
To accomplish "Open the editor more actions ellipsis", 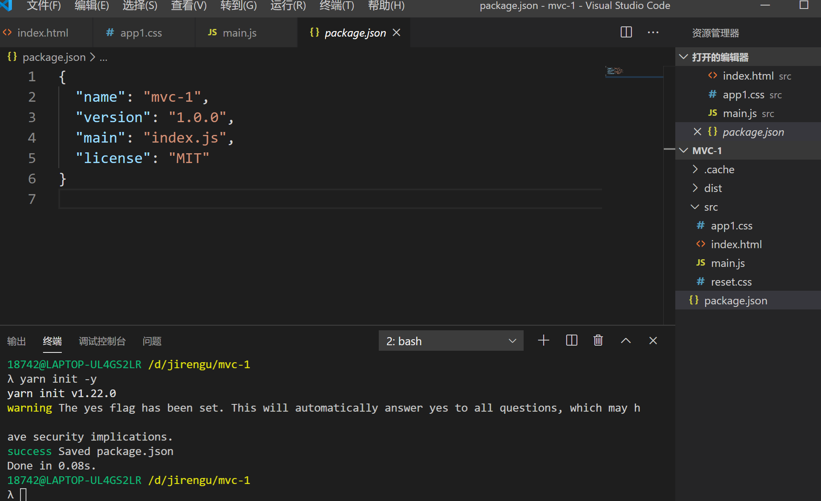I will coord(653,32).
